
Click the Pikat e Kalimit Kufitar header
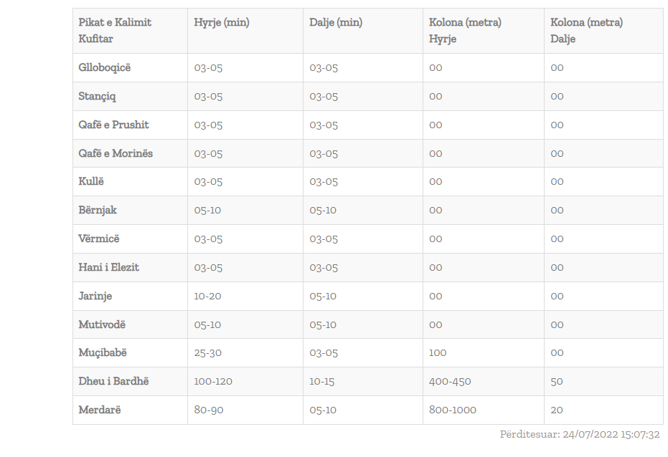115,31
